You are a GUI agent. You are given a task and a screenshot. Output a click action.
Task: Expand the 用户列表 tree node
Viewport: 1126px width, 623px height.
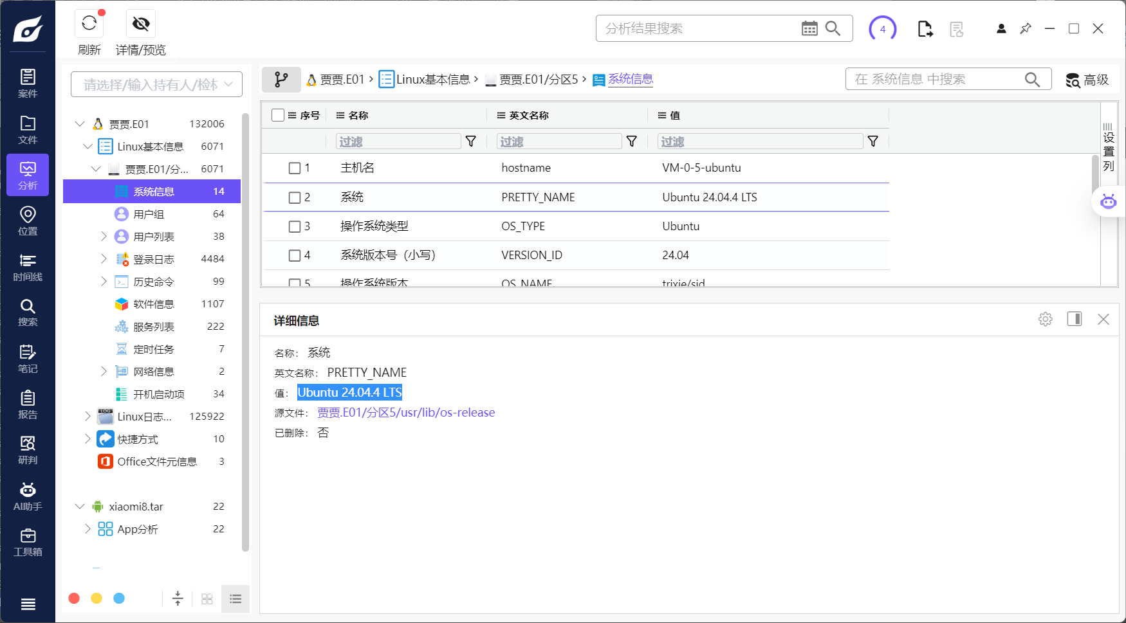(x=104, y=237)
